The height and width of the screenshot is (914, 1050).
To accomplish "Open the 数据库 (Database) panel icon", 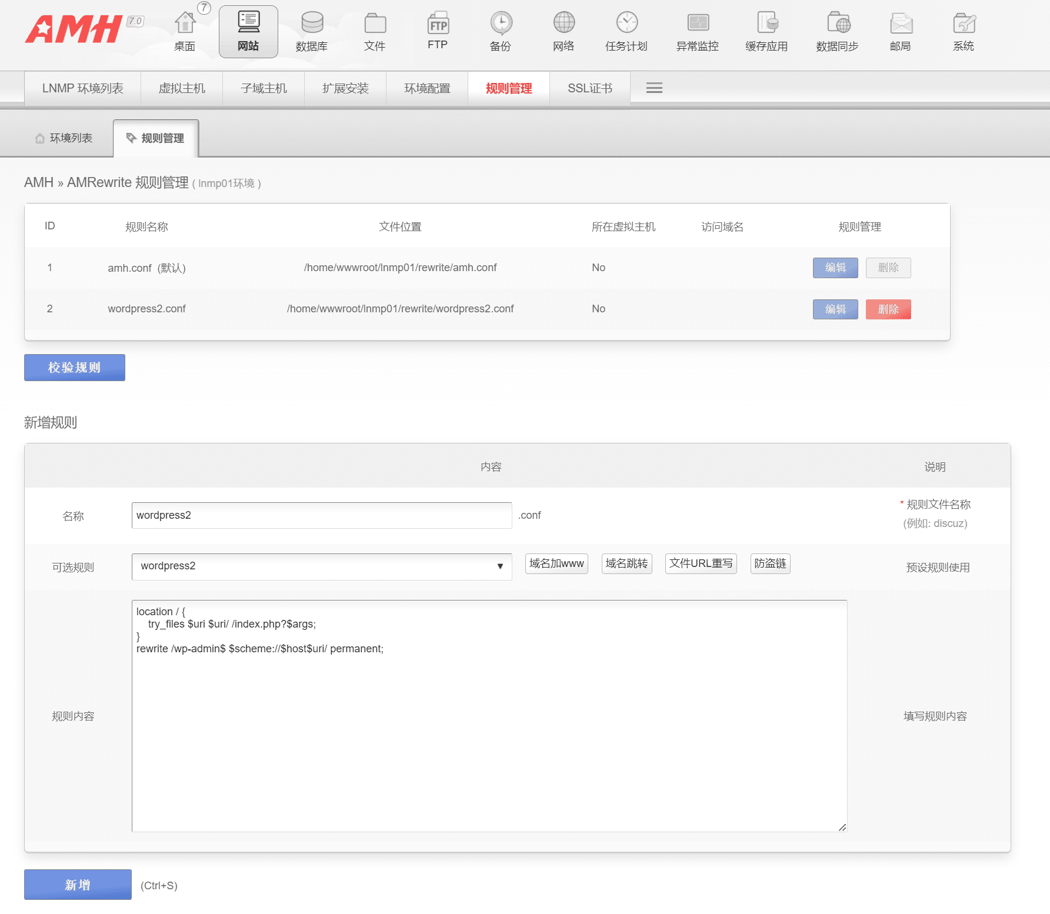I will click(x=312, y=31).
